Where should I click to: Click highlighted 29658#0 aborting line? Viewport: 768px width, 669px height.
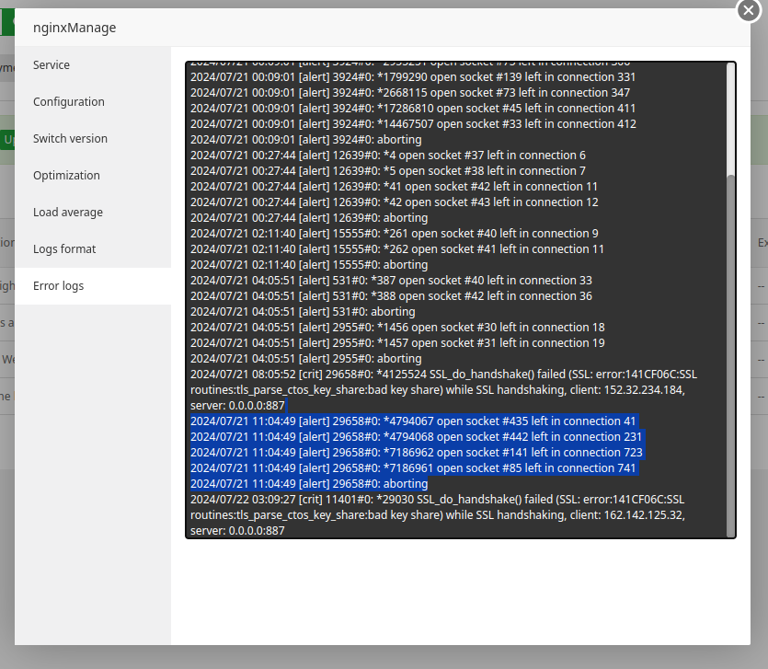point(309,484)
